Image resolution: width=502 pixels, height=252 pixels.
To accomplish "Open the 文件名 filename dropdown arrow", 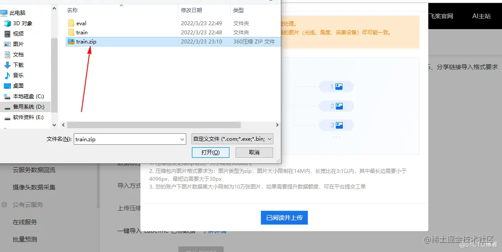I will pyautogui.click(x=182, y=139).
